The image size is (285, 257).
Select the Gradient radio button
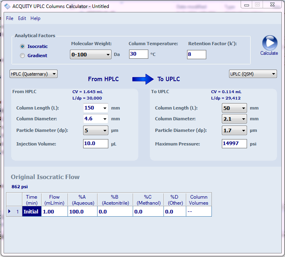[22, 56]
